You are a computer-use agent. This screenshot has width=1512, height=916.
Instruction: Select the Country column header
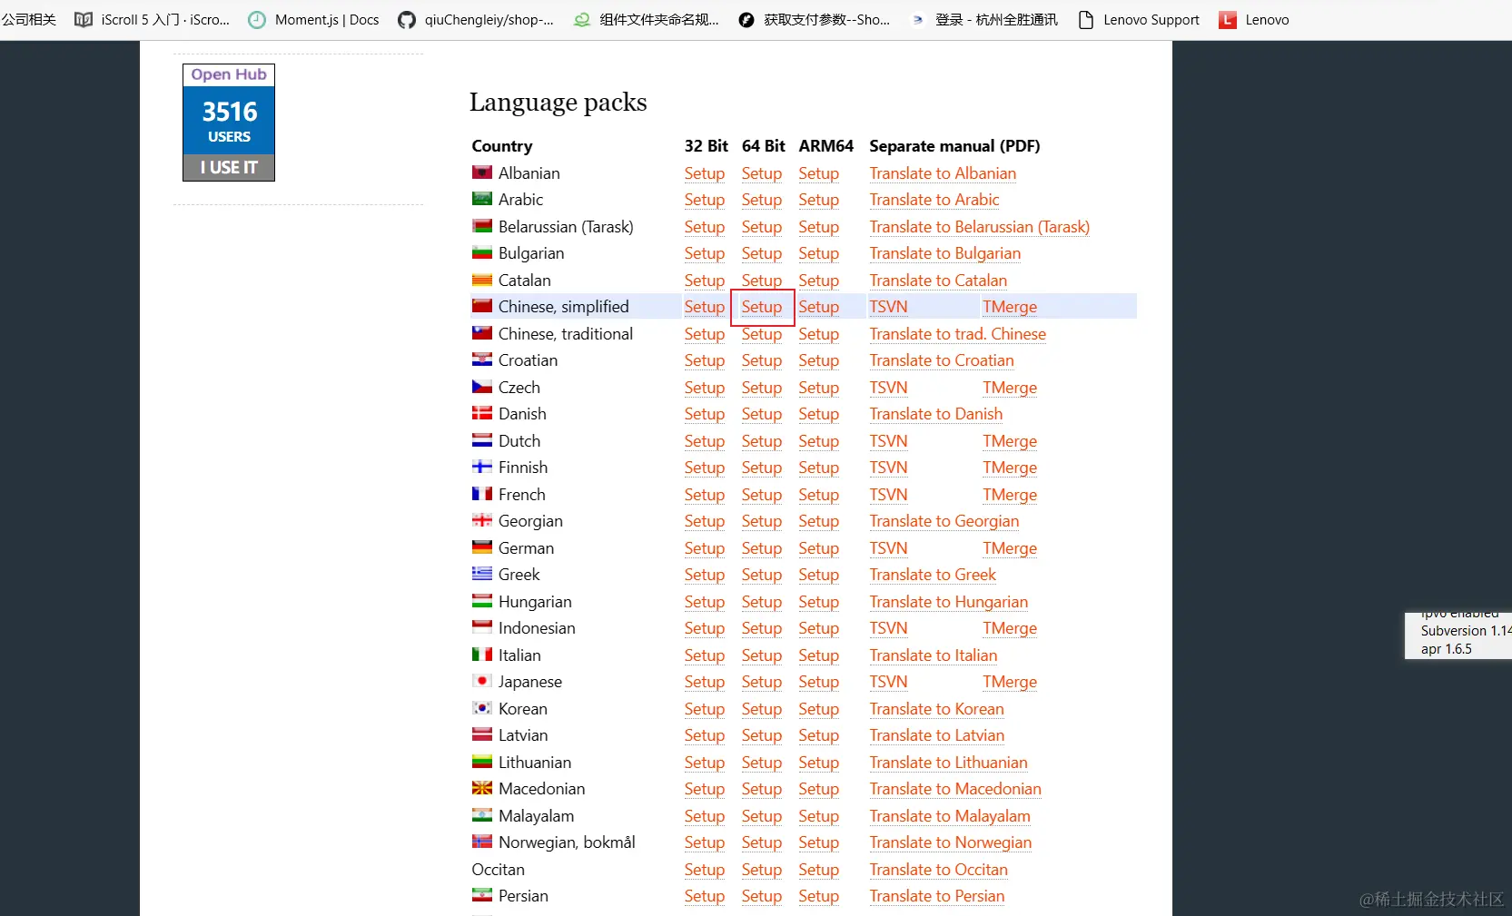point(502,146)
